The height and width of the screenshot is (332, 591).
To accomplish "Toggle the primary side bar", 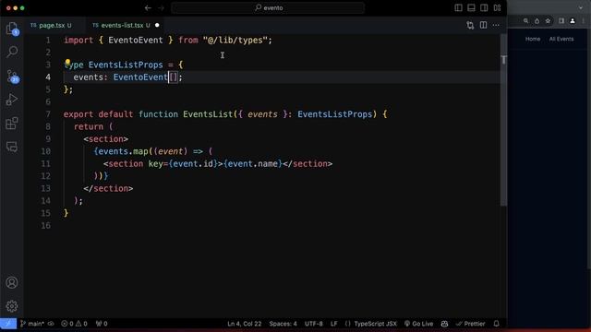I will [458, 8].
